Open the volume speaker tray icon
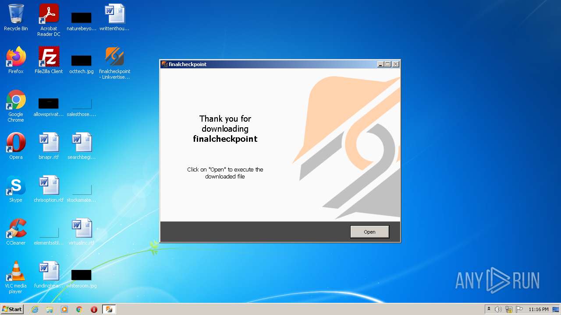The width and height of the screenshot is (561, 315). [x=498, y=309]
